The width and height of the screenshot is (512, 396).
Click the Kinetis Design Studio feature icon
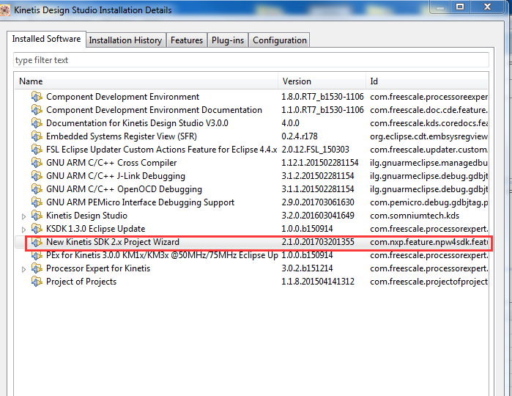pyautogui.click(x=37, y=216)
